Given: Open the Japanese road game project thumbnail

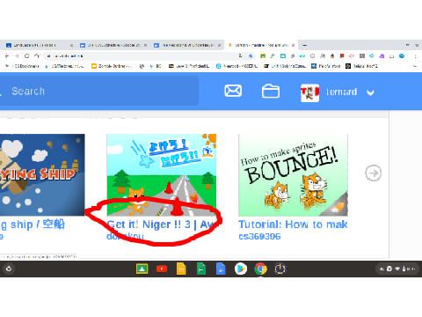Looking at the screenshot, I should [162, 175].
